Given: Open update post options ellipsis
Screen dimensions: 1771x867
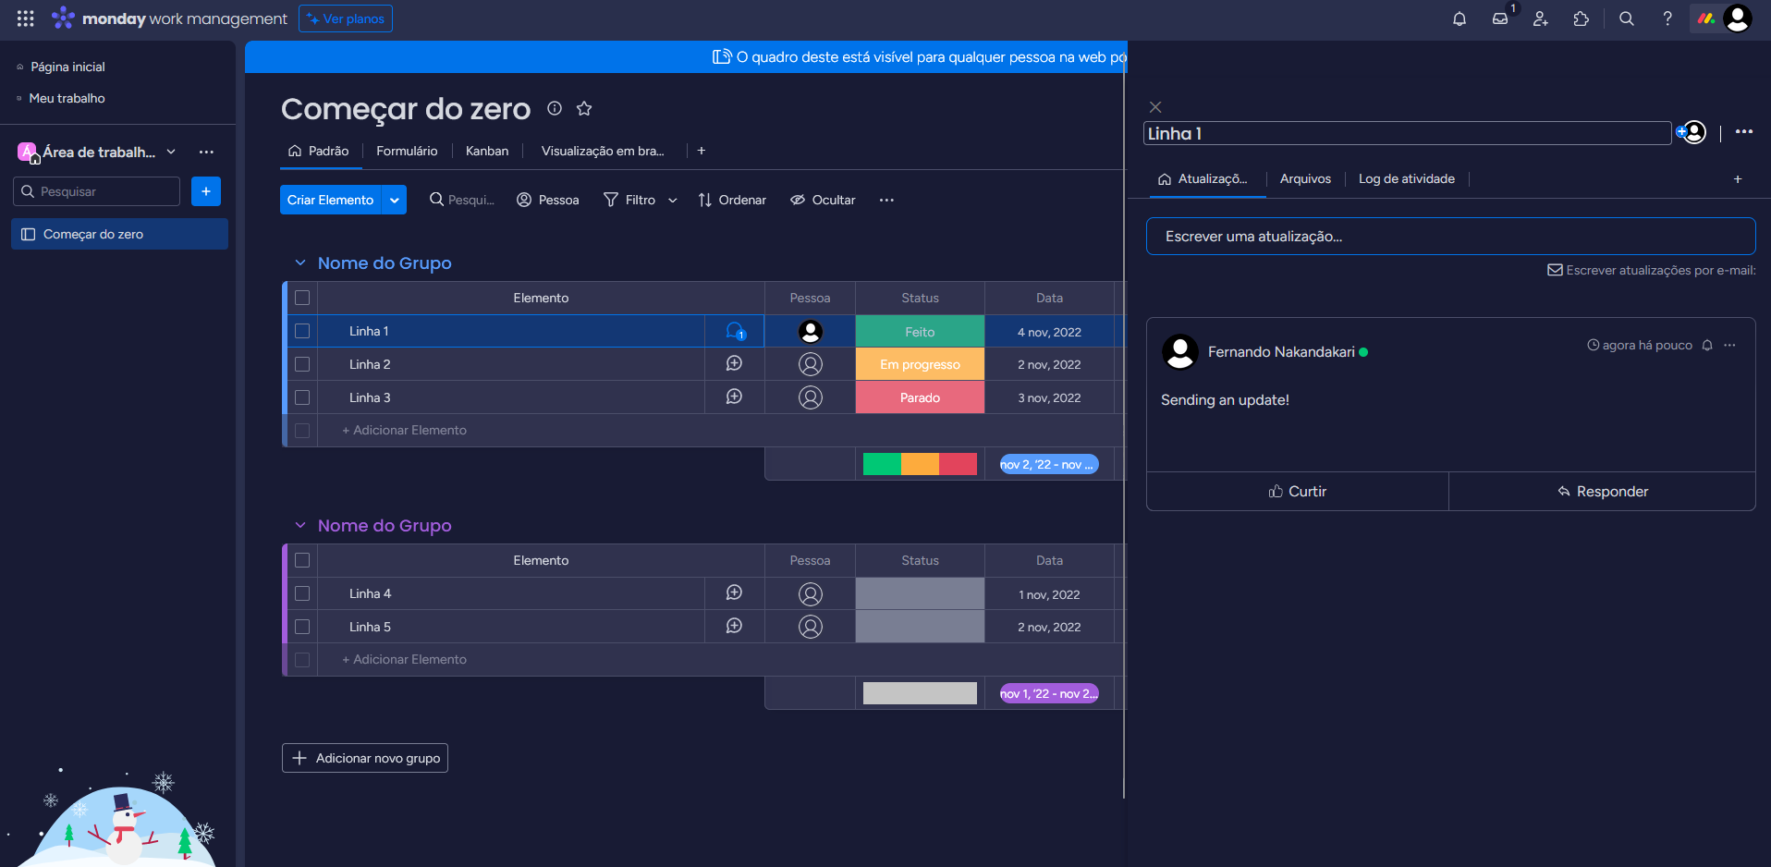Looking at the screenshot, I should point(1730,346).
